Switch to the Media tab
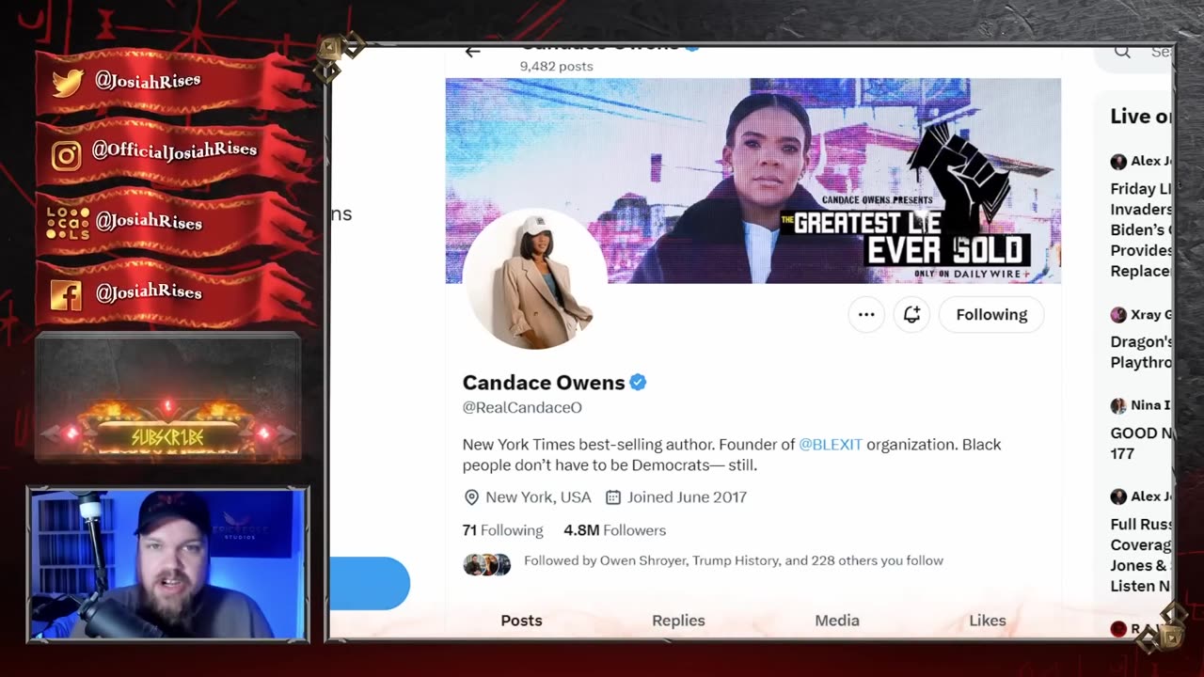 click(837, 621)
